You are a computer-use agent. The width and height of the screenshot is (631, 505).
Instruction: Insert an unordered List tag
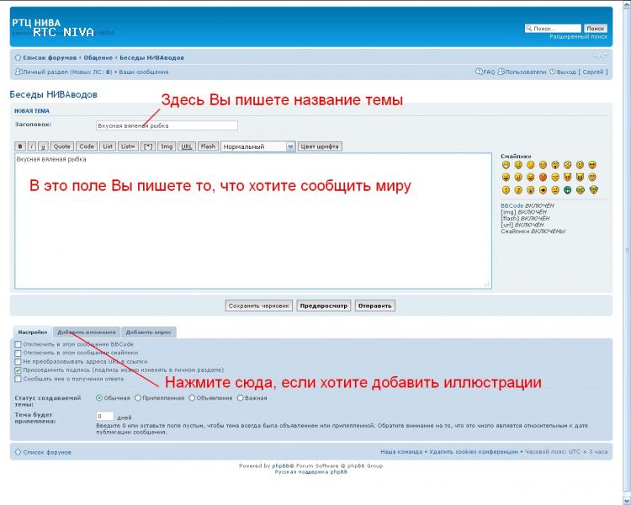(x=108, y=146)
